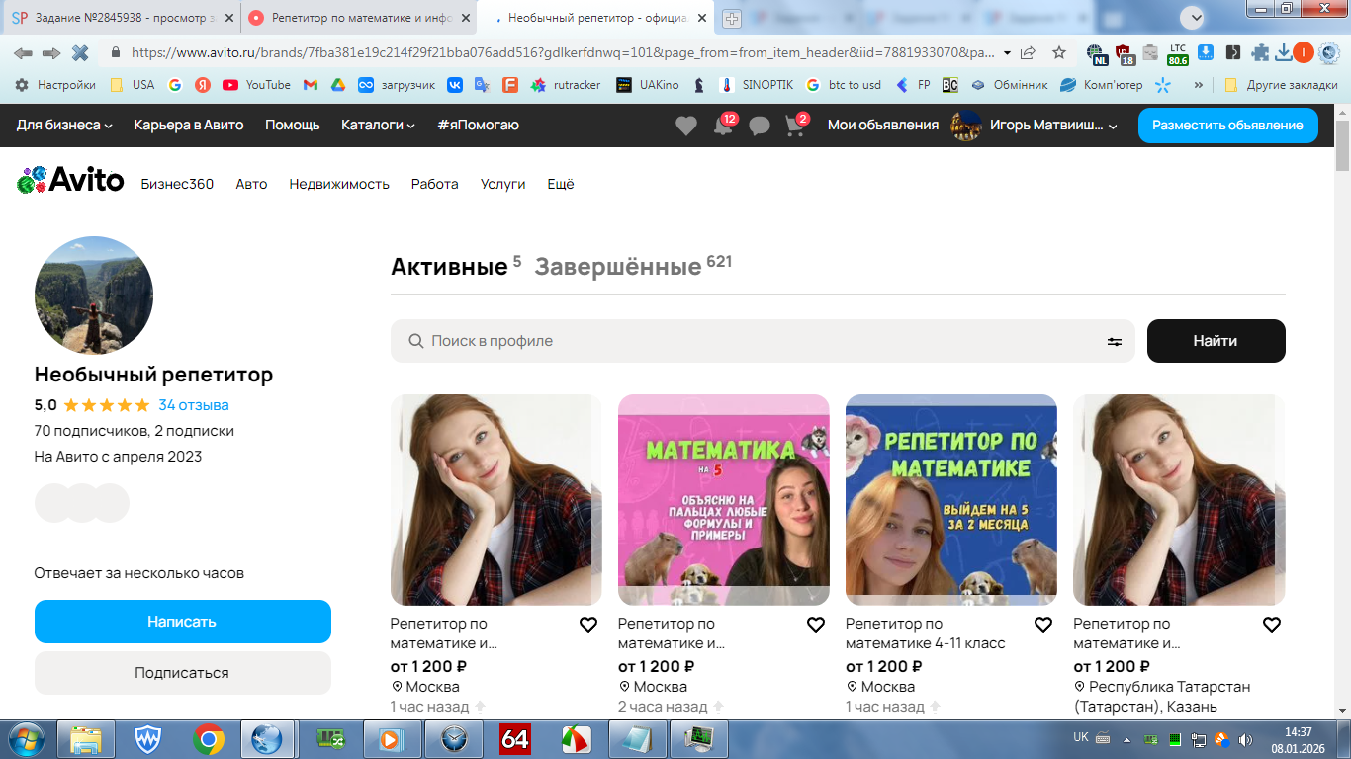Favorite the 'Репетитор по математике 4-11 класс' listing

(1043, 625)
